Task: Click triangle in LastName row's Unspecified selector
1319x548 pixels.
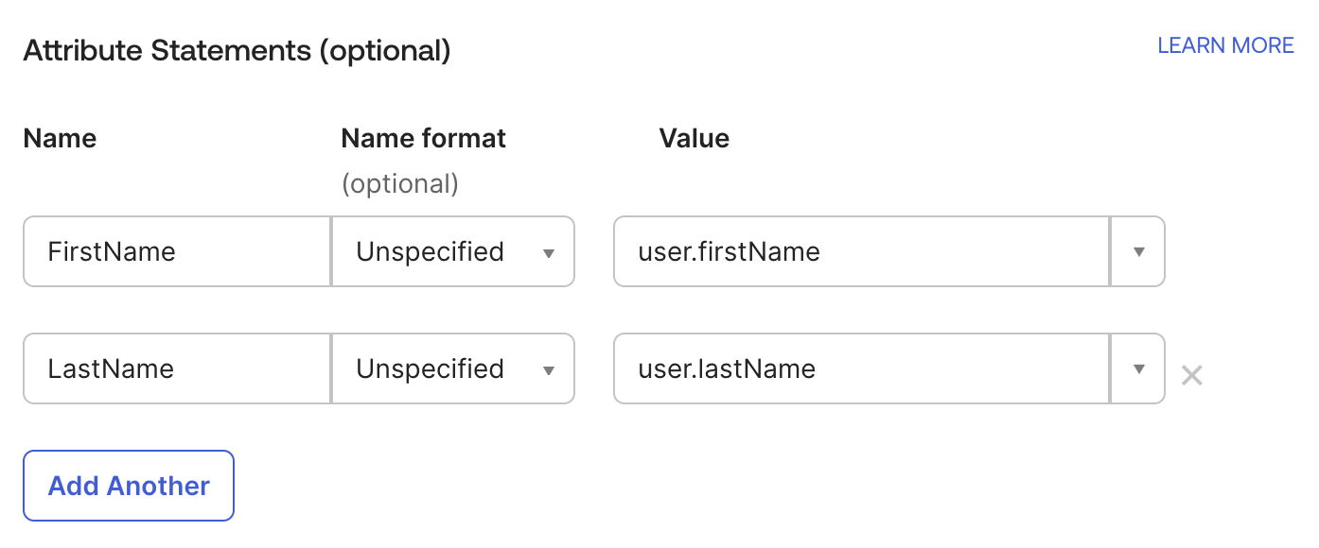Action: (548, 370)
